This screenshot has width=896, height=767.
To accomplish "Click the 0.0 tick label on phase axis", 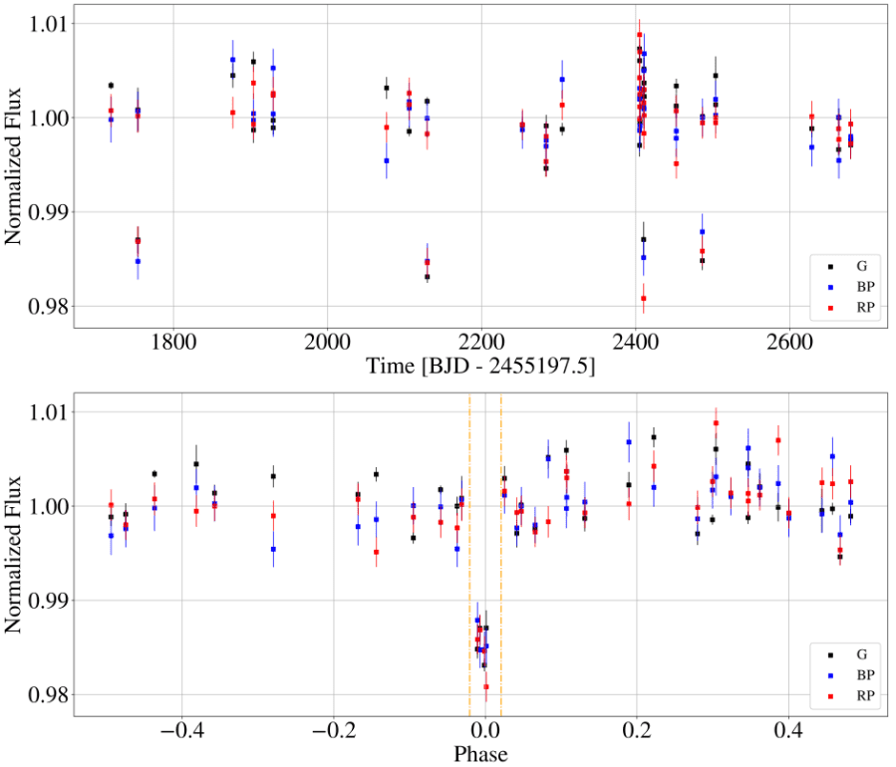I will click(485, 730).
